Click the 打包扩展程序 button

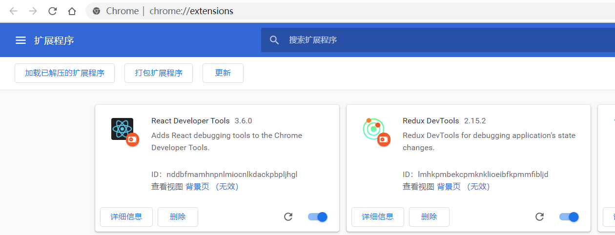click(159, 73)
